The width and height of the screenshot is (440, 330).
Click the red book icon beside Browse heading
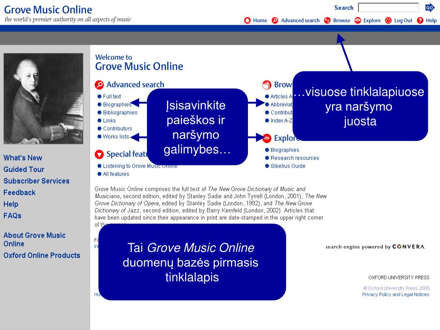click(x=266, y=85)
